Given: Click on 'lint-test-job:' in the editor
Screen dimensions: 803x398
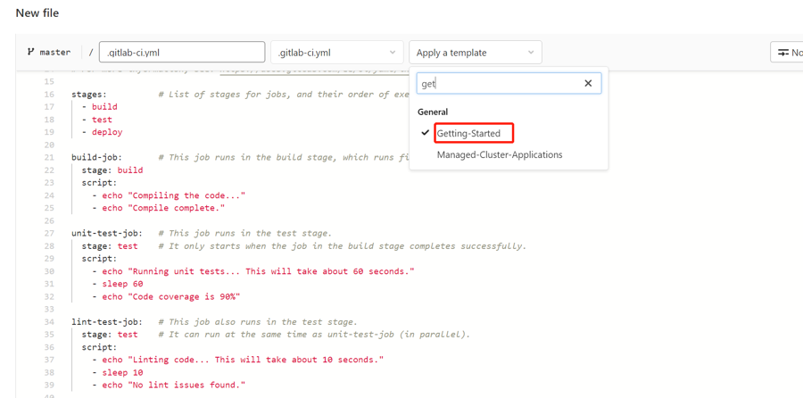Looking at the screenshot, I should [106, 322].
